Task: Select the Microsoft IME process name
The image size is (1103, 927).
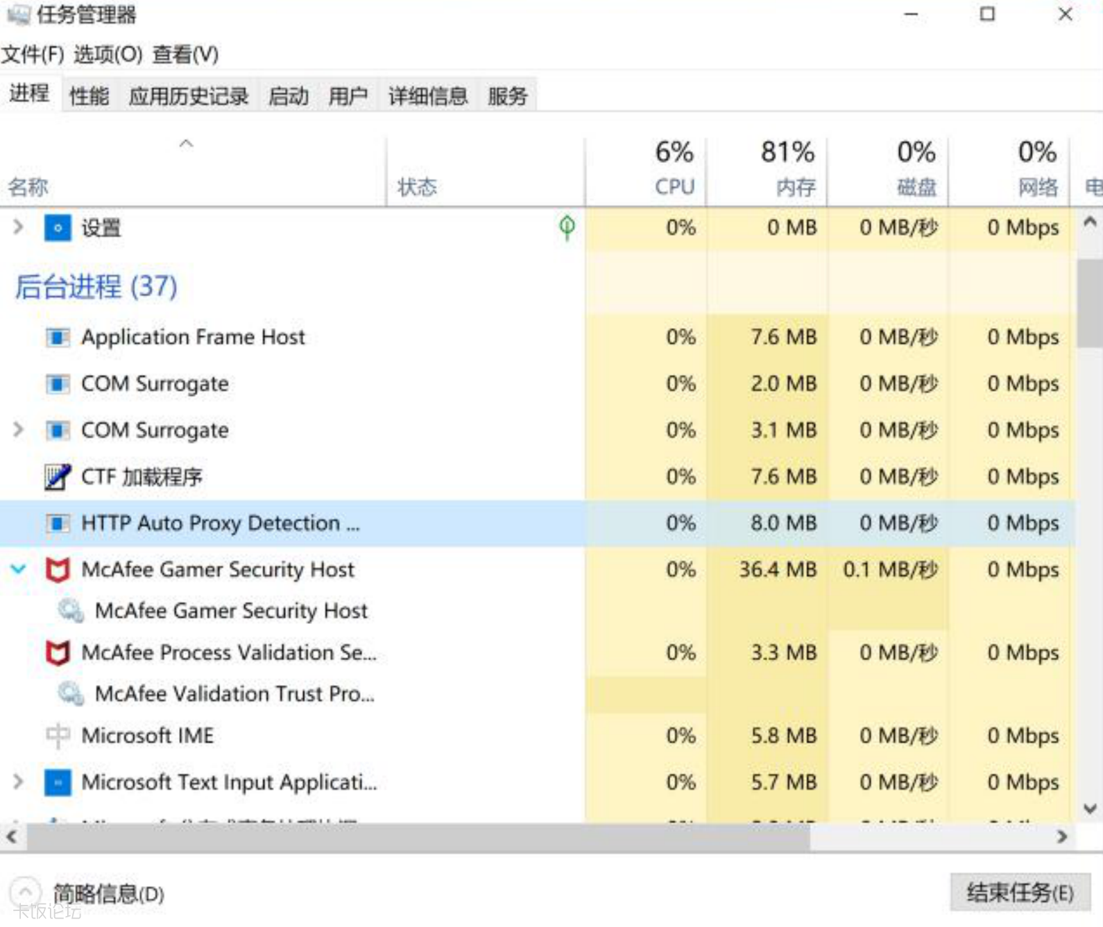Action: [148, 736]
